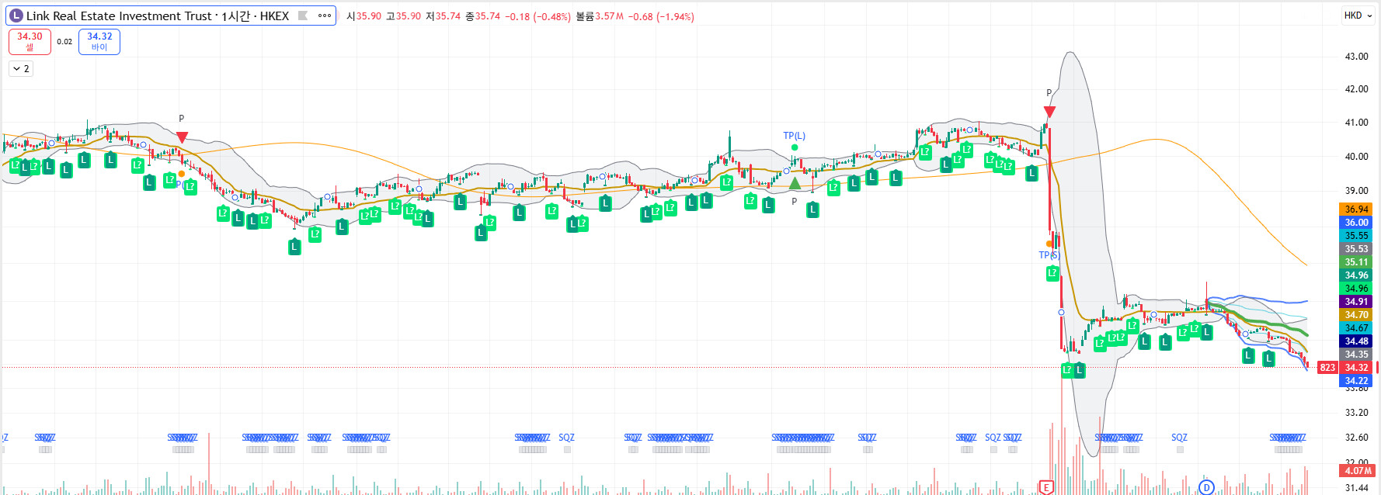Click the close value 종35.74
The height and width of the screenshot is (495, 1381).
[482, 16]
